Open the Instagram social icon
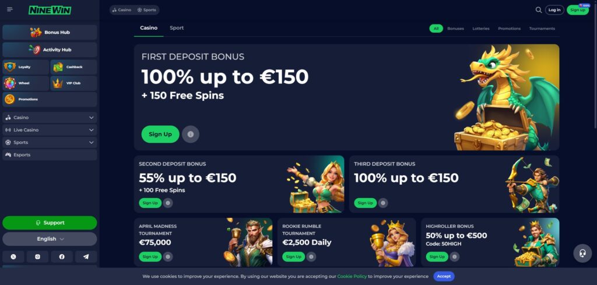597x285 pixels. pyautogui.click(x=38, y=257)
